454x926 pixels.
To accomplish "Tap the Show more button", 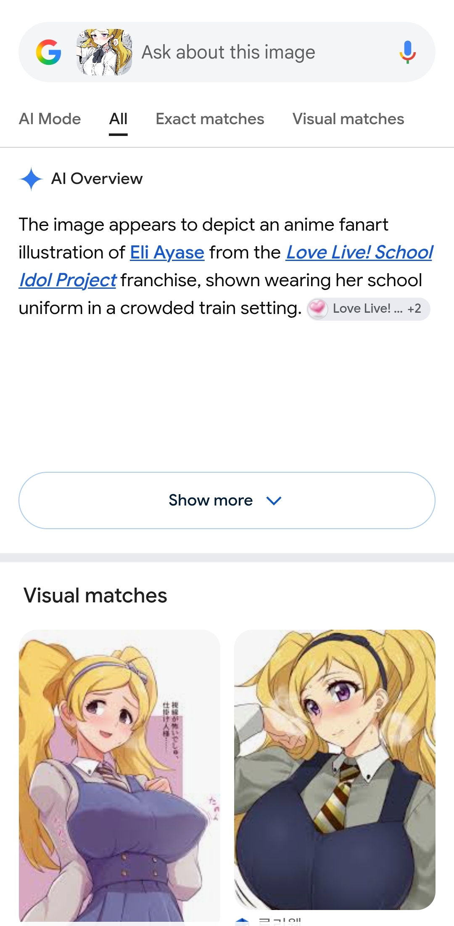I will coord(227,500).
